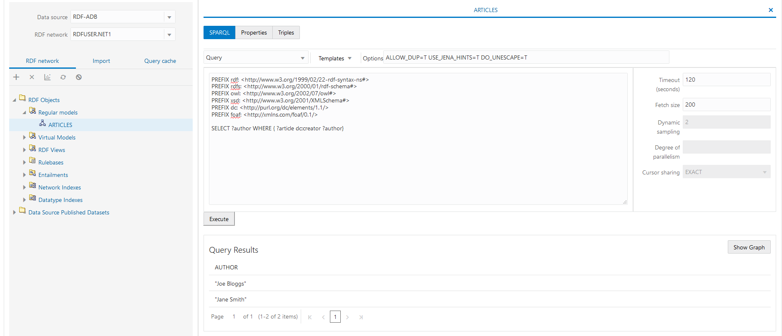Collapse the Regular models tree node
This screenshot has height=336, width=782.
coord(24,113)
